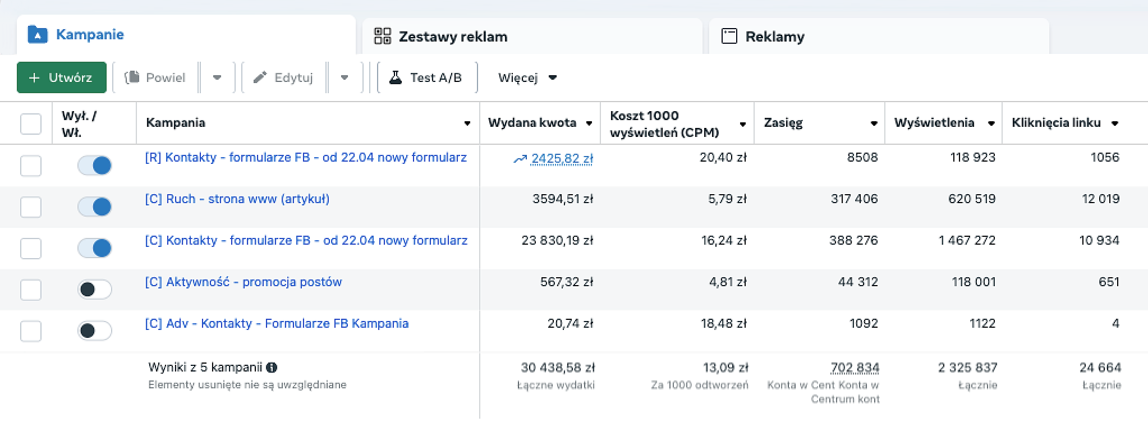The image size is (1148, 422).
Task: Click the Powiel copy icon
Action: point(132,77)
